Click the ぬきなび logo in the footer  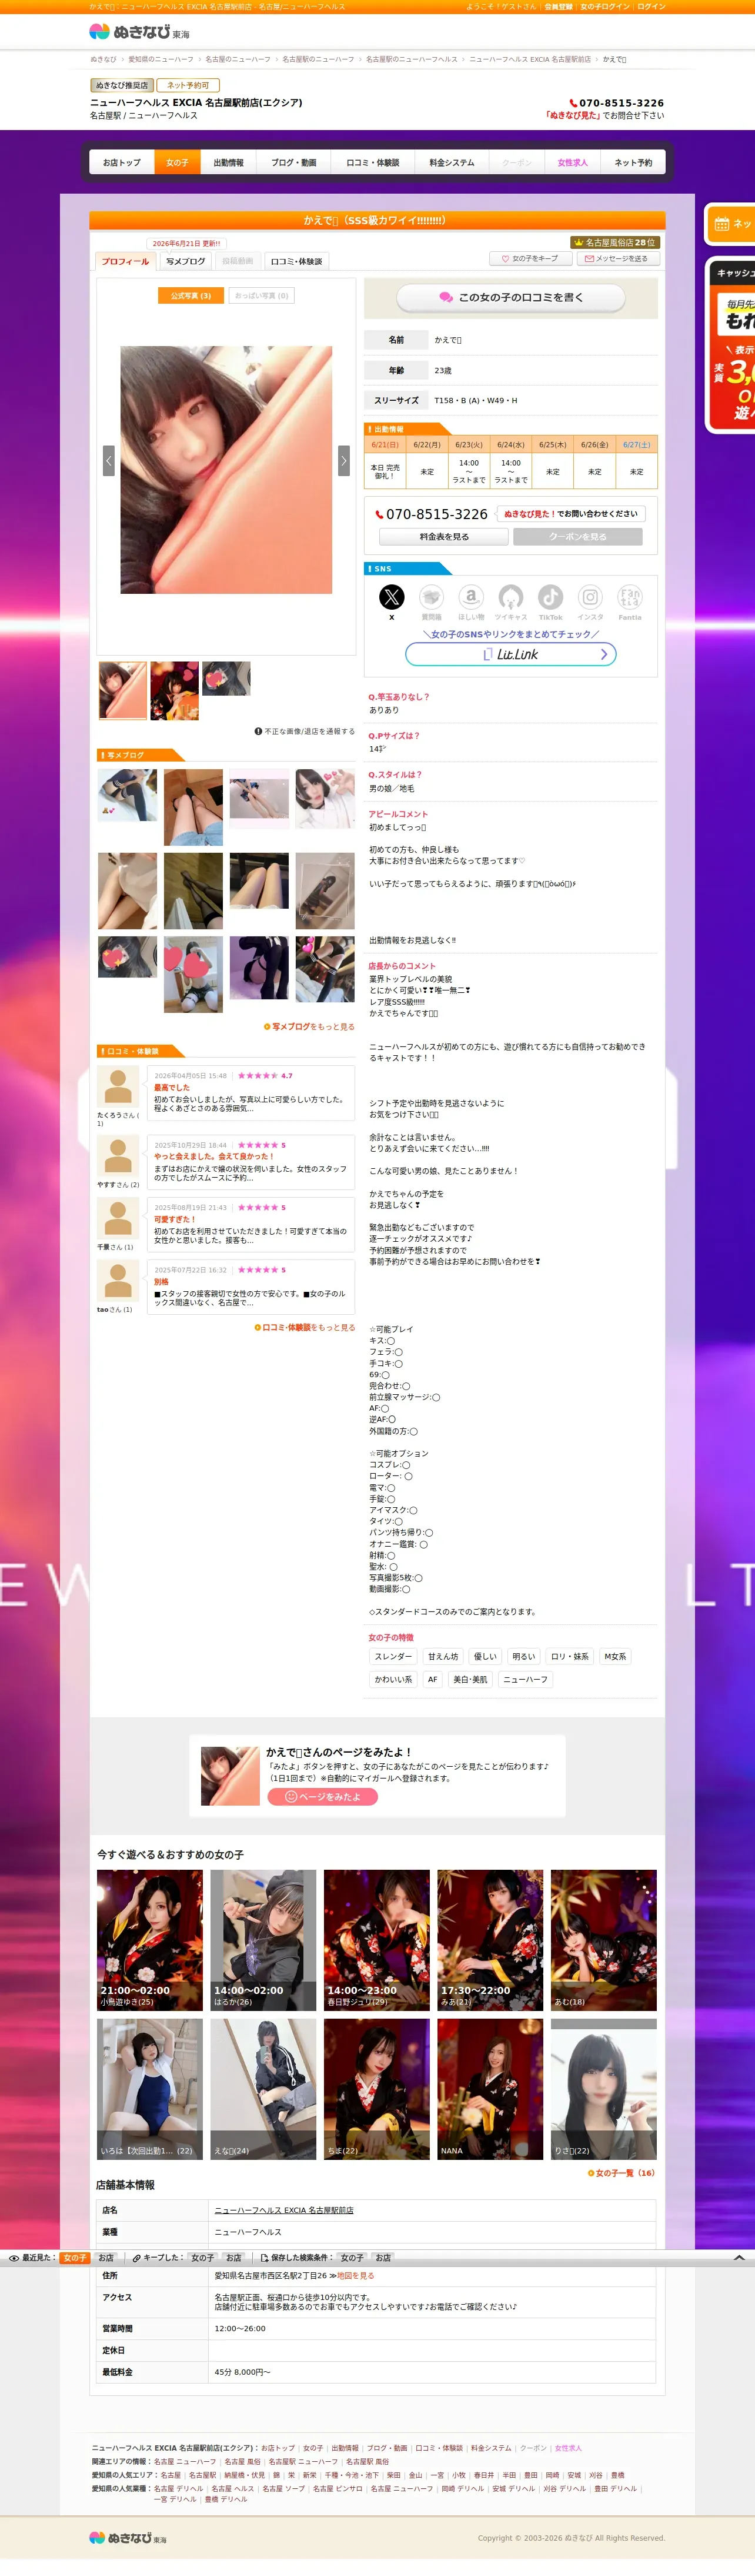click(x=128, y=2538)
